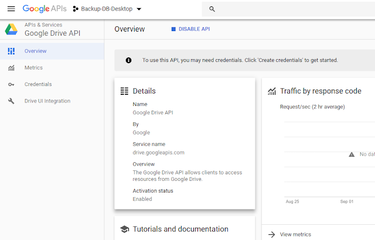Click the search magnifier icon

click(212, 9)
